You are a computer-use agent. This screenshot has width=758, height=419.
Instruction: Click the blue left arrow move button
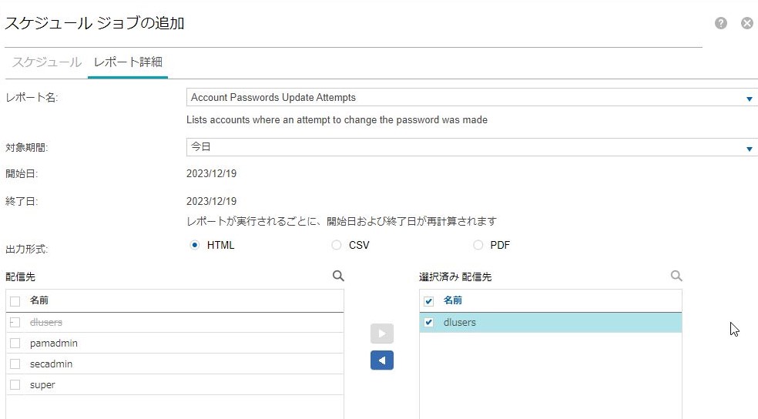382,360
